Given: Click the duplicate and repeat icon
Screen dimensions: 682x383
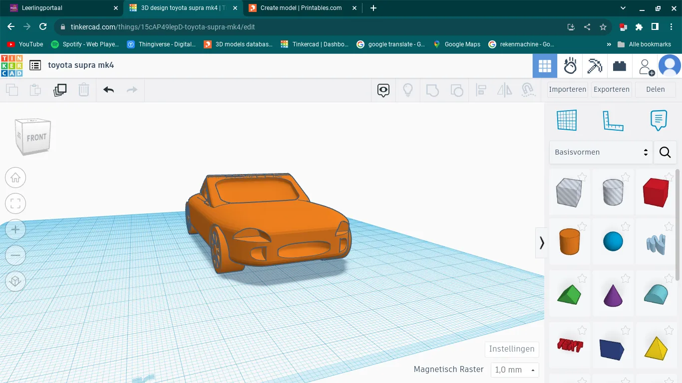Looking at the screenshot, I should click(x=60, y=90).
